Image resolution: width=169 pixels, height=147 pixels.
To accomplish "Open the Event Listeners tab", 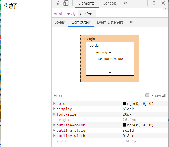I will click(x=110, y=22).
